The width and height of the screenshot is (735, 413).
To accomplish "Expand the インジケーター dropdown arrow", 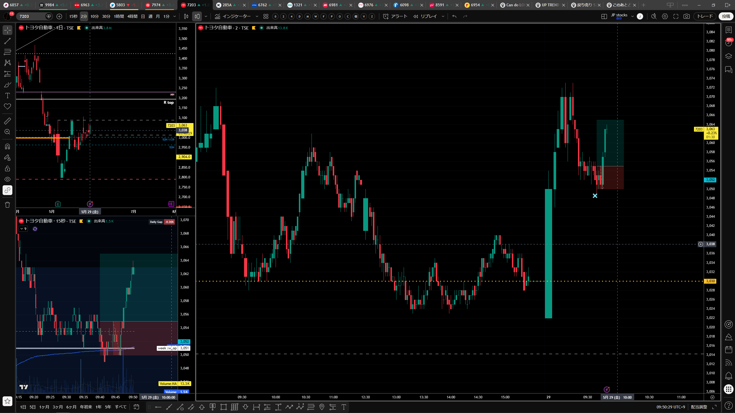I will coord(257,16).
